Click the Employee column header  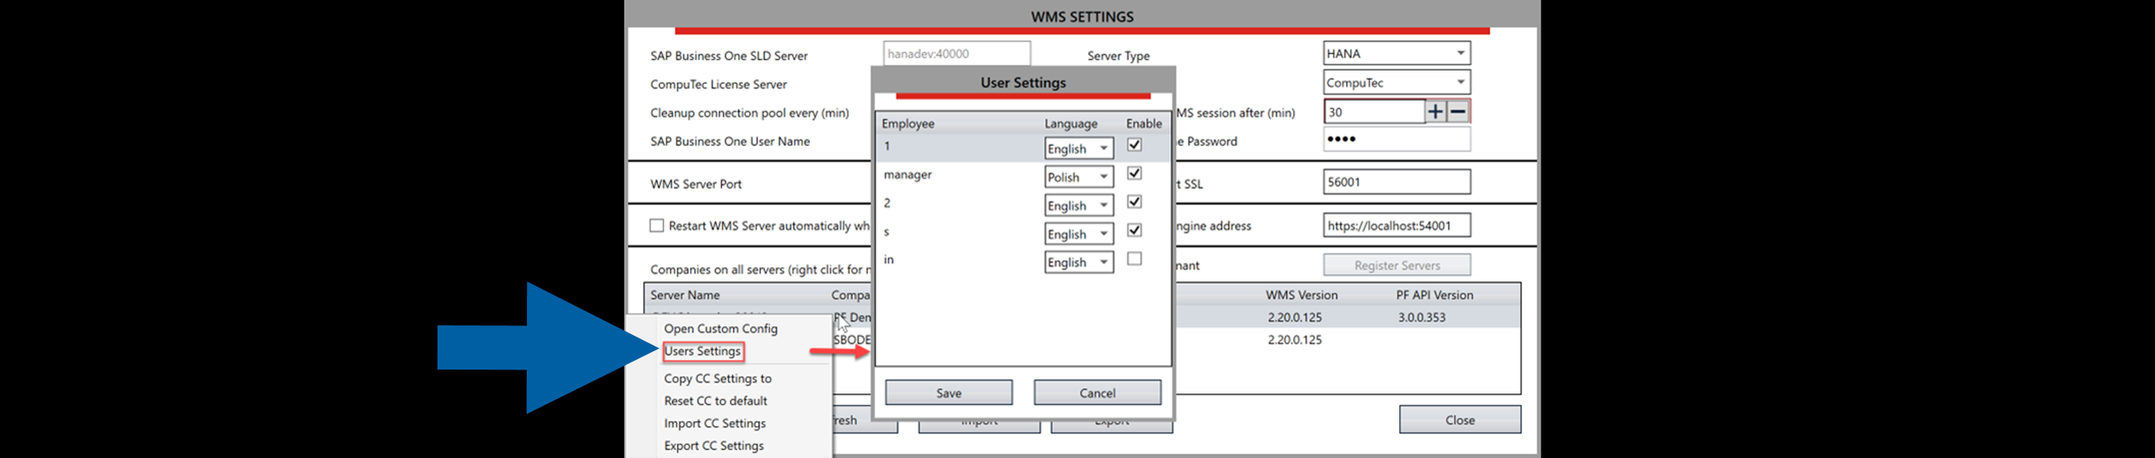908,124
